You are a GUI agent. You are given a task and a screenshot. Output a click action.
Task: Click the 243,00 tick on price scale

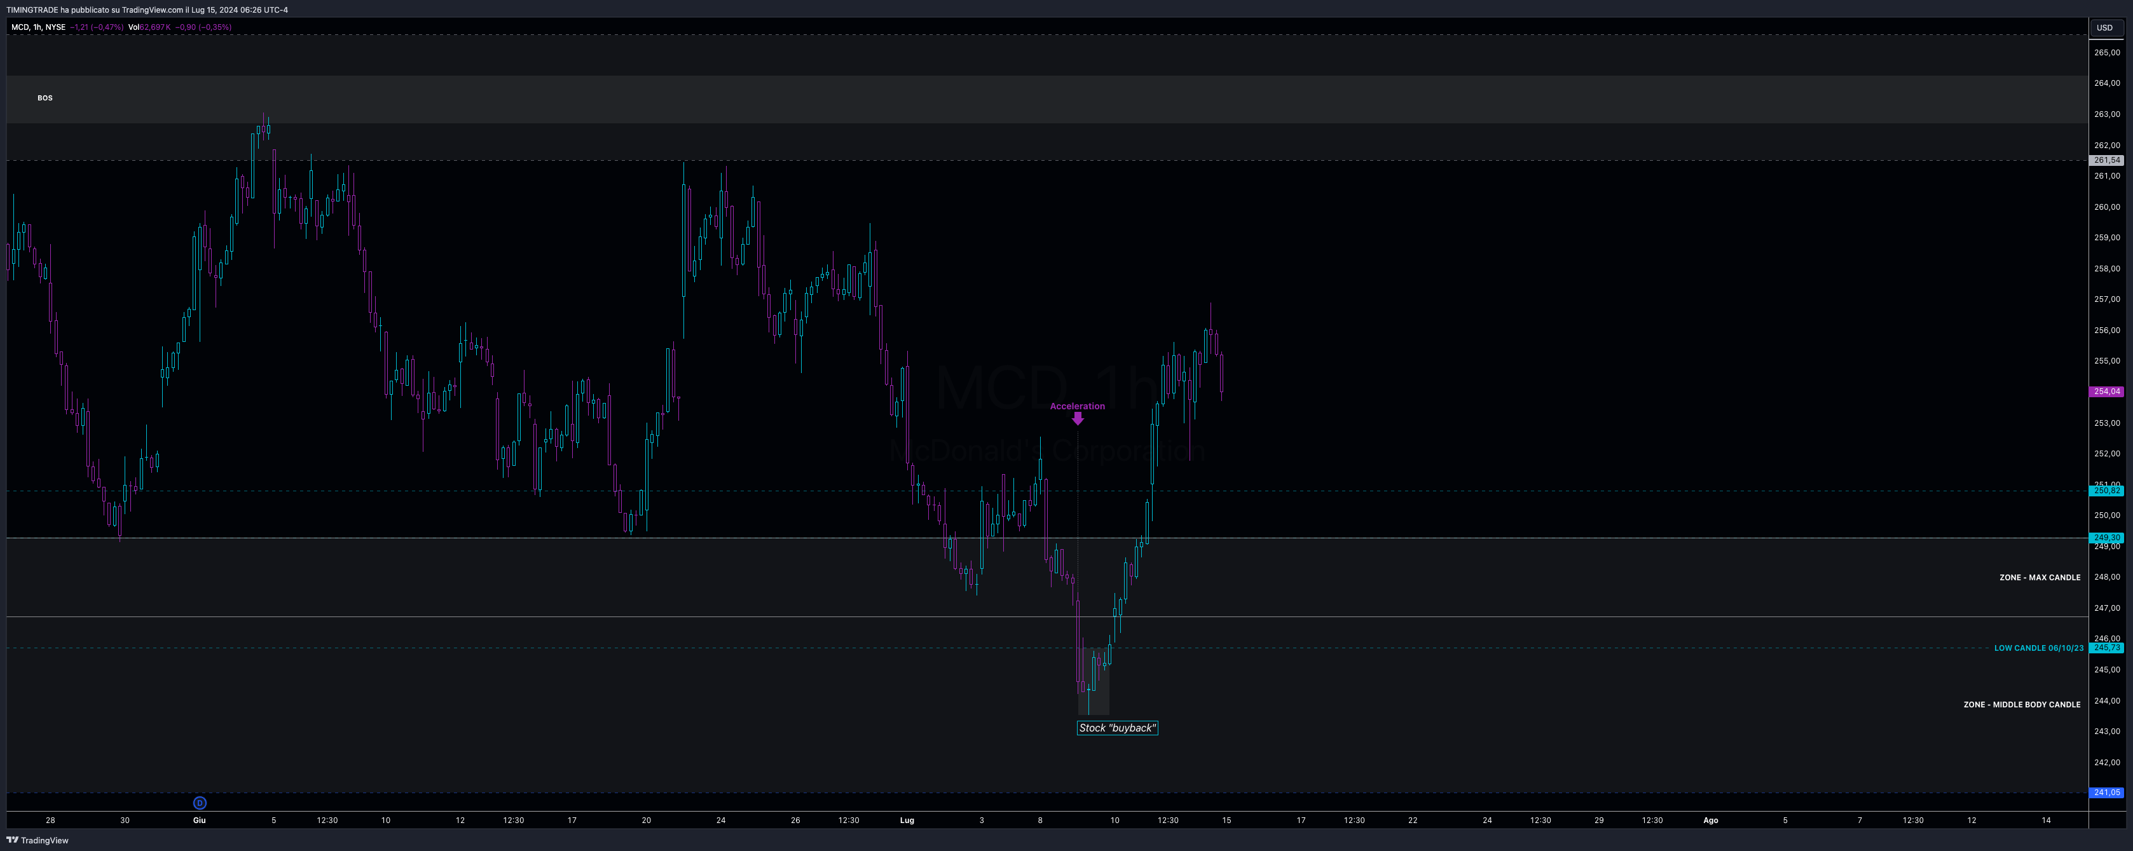click(x=2106, y=731)
